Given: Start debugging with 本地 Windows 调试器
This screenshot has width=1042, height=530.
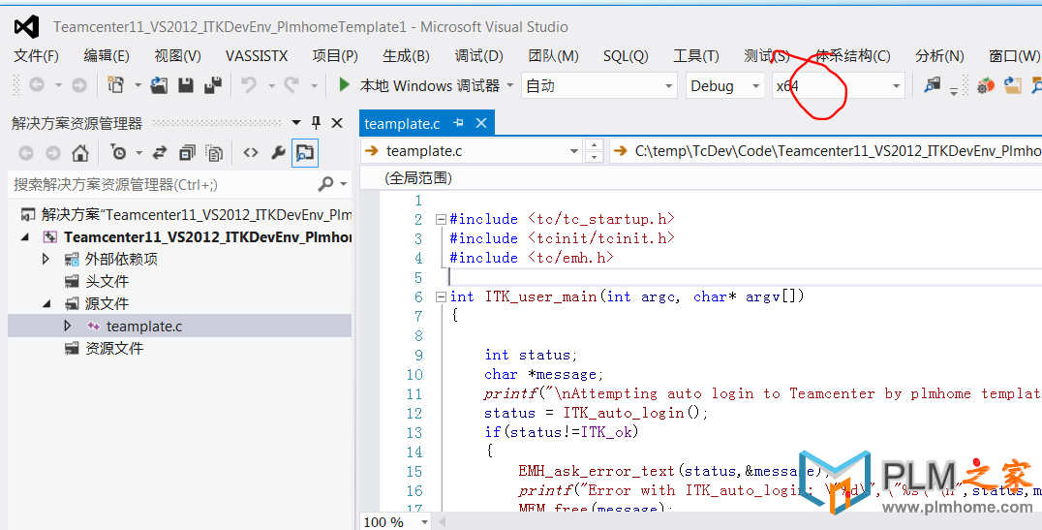Looking at the screenshot, I should pyautogui.click(x=418, y=85).
